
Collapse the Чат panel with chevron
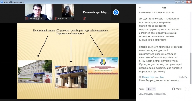[x=140, y=8]
